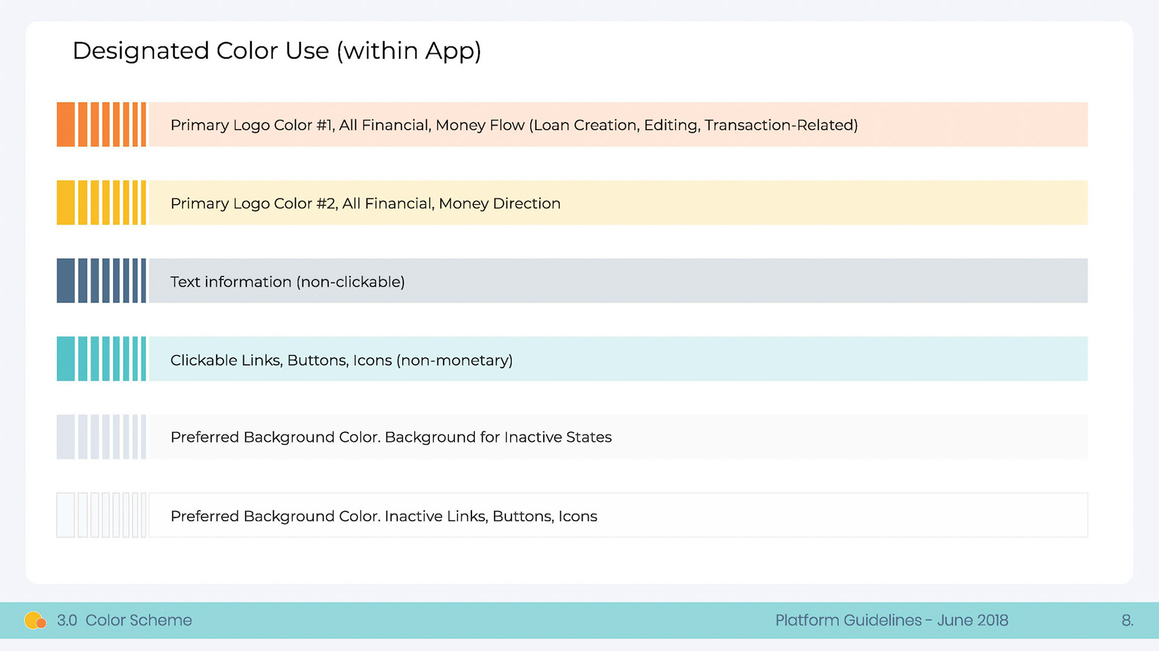Click the page number 8 in footer

pos(1127,620)
